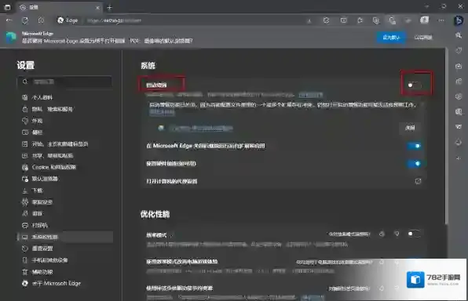Click thumbs-up on PC gaming efficiency row
Viewport: 468px width, 301px height.
(382, 262)
